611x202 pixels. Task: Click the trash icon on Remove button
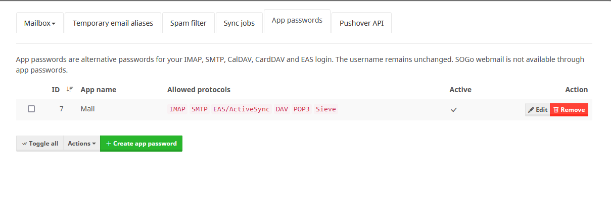(556, 110)
